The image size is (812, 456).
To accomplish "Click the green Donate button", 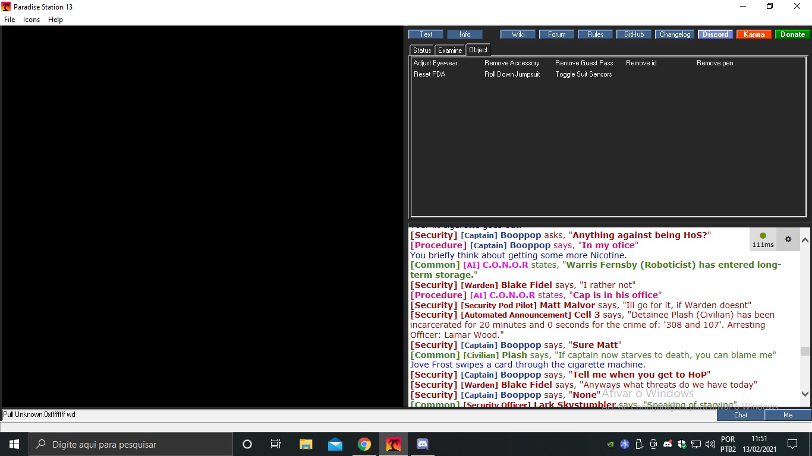I will [792, 34].
